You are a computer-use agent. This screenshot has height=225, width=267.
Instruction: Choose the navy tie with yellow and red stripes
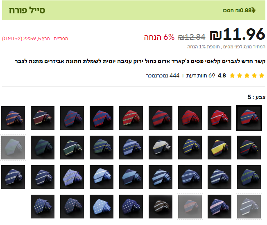click(249, 148)
